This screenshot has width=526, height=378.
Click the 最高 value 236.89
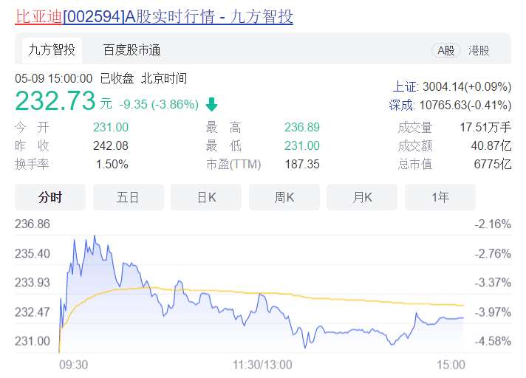[x=302, y=127]
